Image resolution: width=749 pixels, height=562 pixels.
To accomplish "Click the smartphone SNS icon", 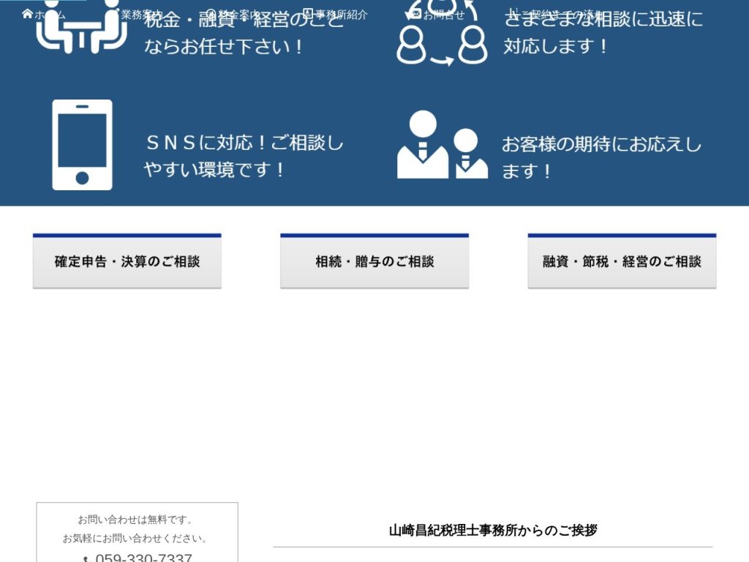I will 82,145.
